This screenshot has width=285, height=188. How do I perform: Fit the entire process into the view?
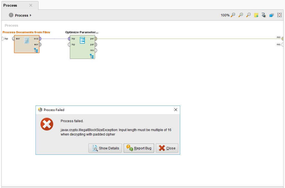tap(279, 15)
